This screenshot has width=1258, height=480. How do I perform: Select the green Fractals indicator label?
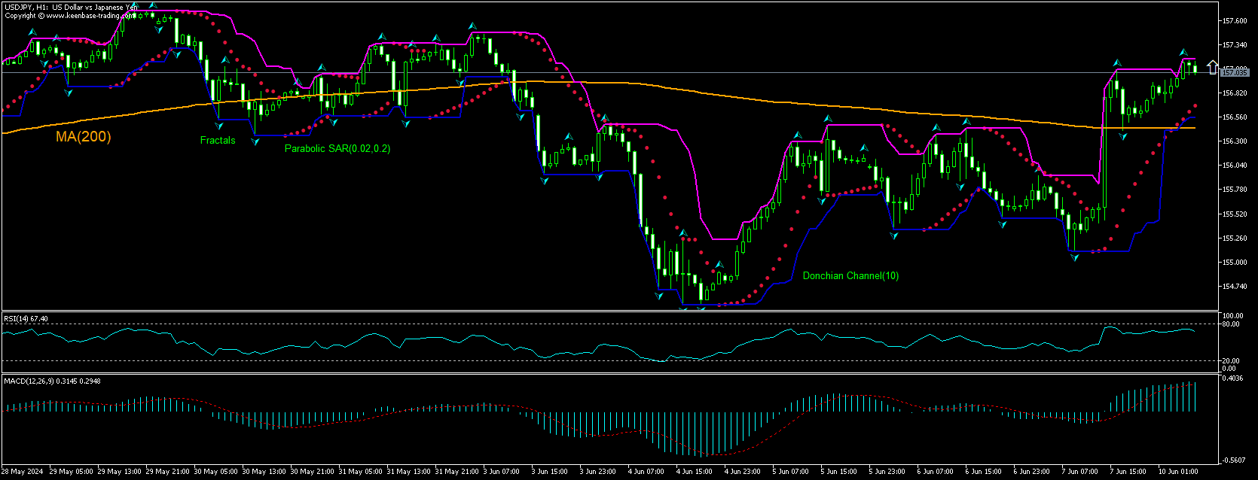coord(218,141)
